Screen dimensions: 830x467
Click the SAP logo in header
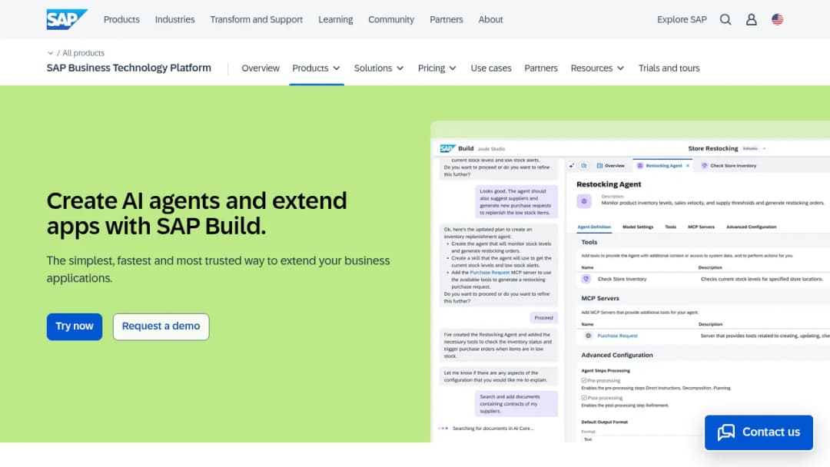coord(67,19)
